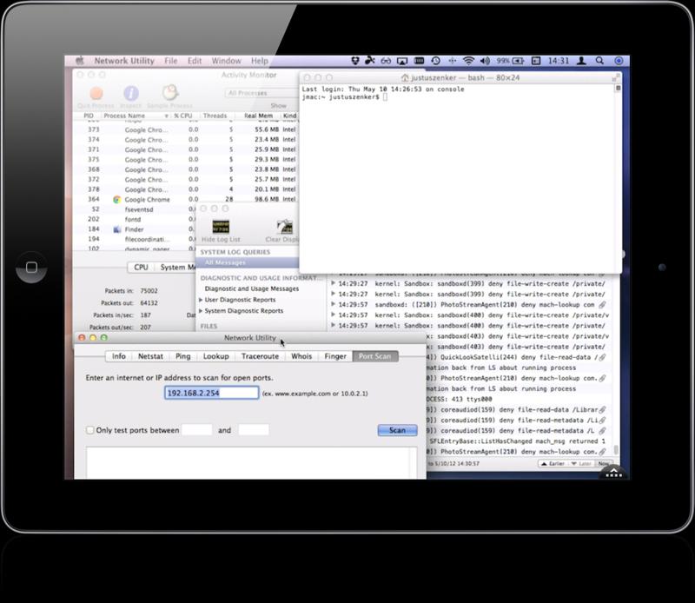Image resolution: width=695 pixels, height=603 pixels.
Task: Click menu bar clock 14:31
Action: 559,61
